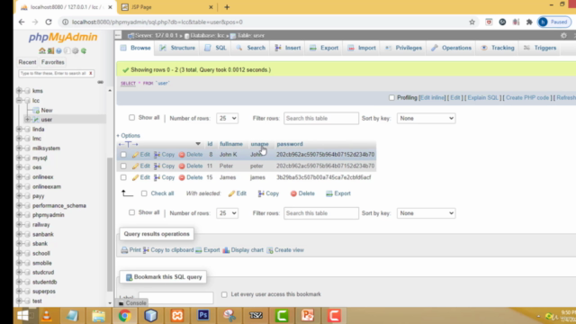The height and width of the screenshot is (324, 576).
Task: Click the Create view icon
Action: pyautogui.click(x=270, y=250)
